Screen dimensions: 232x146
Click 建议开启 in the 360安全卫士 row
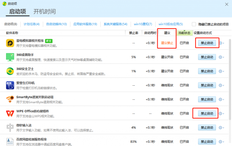167,71
